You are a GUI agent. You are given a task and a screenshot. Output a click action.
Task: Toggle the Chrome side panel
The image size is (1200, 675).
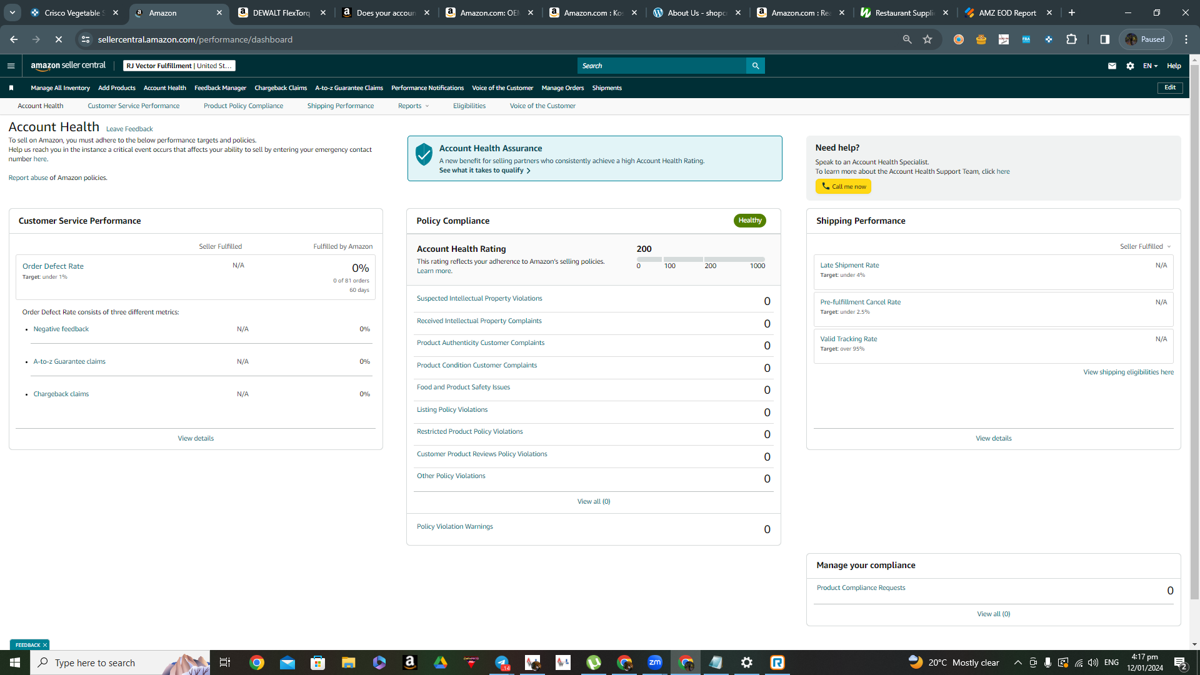[1105, 39]
